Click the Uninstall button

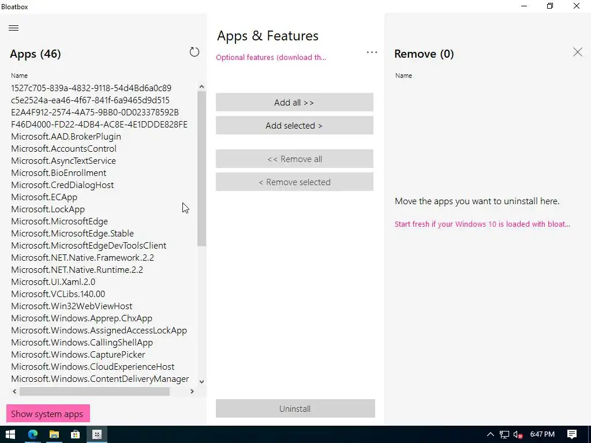[x=295, y=408]
